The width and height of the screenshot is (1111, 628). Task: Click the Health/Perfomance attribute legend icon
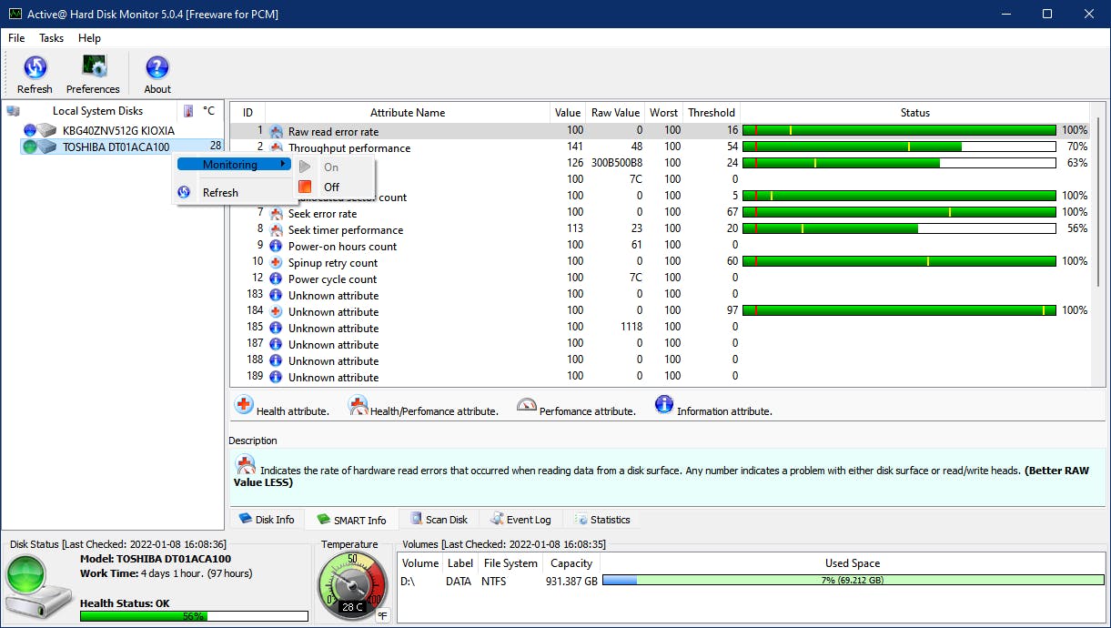[358, 406]
